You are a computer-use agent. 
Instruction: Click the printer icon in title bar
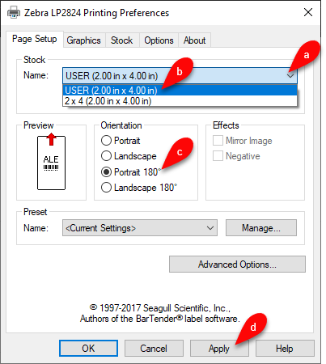[x=13, y=12]
